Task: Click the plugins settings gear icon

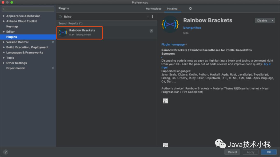Action: pos(190,9)
